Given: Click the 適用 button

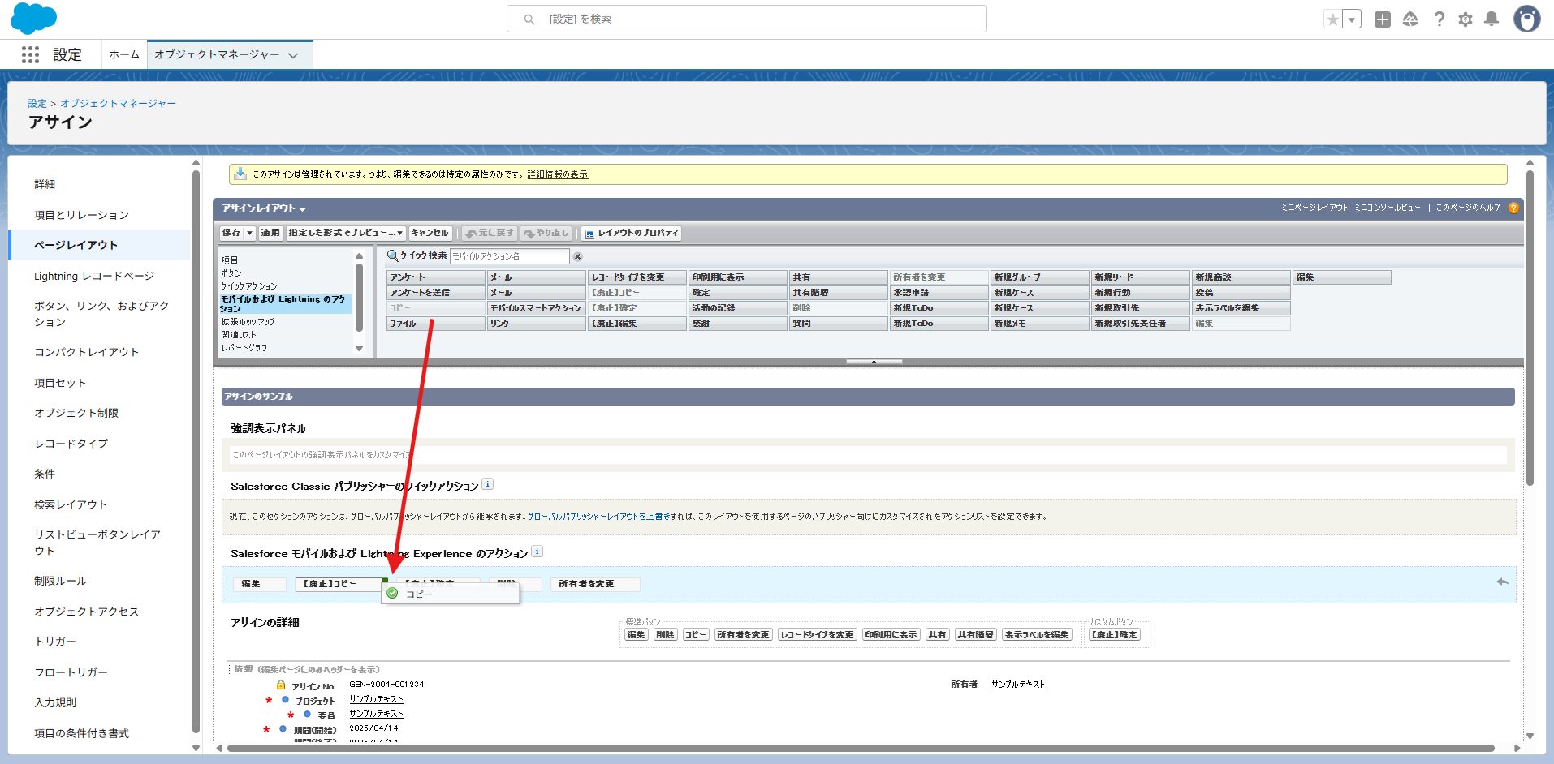Looking at the screenshot, I should [x=270, y=234].
